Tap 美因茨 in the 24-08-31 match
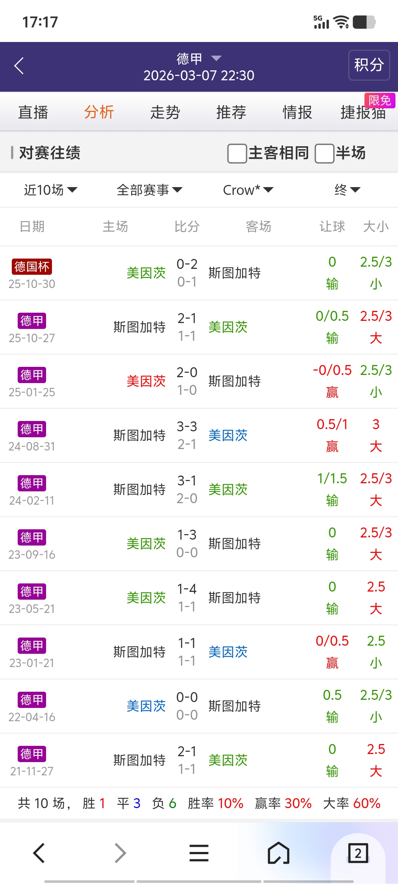Image resolution: width=398 pixels, height=884 pixels. click(x=228, y=435)
